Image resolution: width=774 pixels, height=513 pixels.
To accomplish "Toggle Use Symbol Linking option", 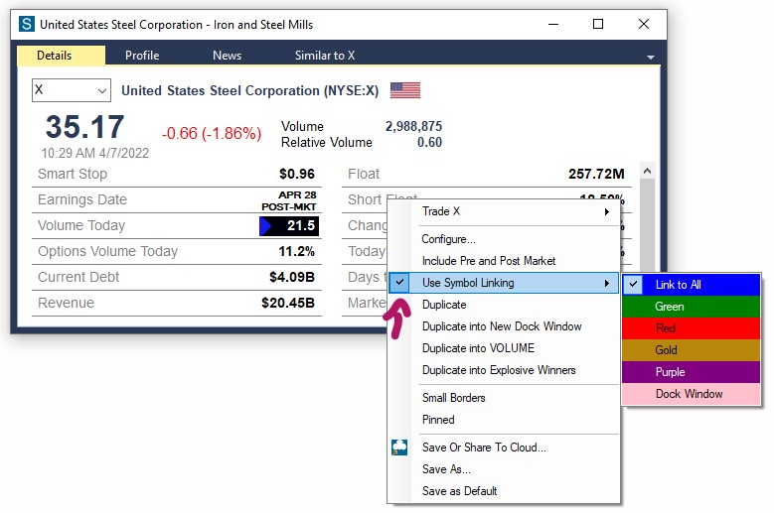I will (x=467, y=284).
